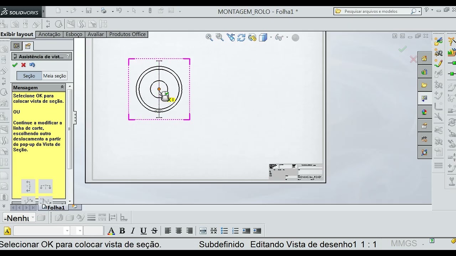
Task: Open View Palette tab in task pane
Action: (424, 98)
